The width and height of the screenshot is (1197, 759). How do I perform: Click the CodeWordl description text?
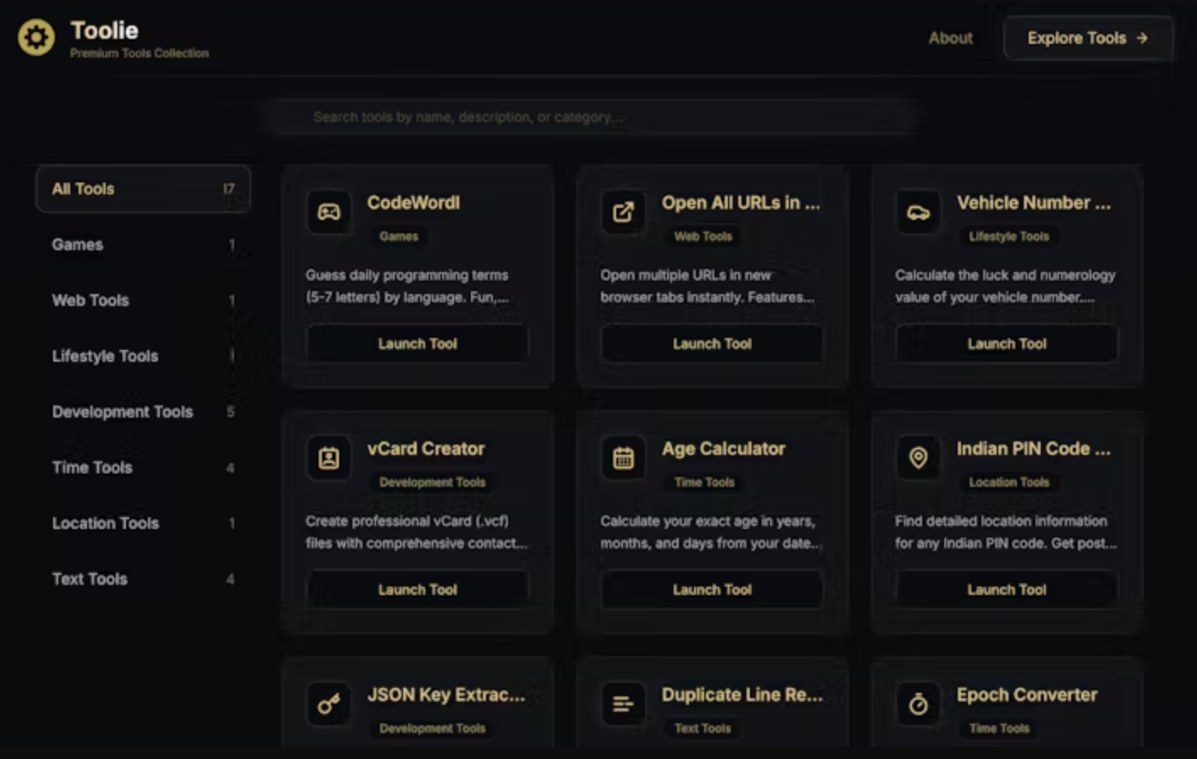coord(407,286)
